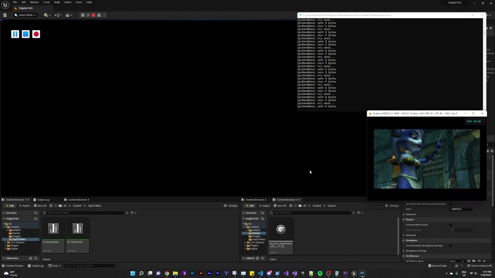Click the Enter Console Command field
This screenshot has width=495, height=278.
tap(89, 266)
